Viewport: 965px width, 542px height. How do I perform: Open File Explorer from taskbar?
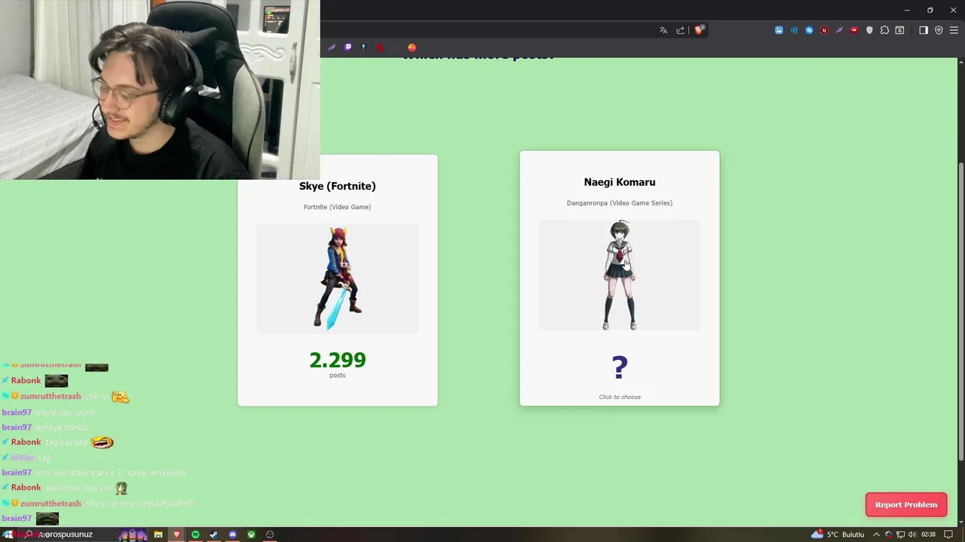click(158, 534)
